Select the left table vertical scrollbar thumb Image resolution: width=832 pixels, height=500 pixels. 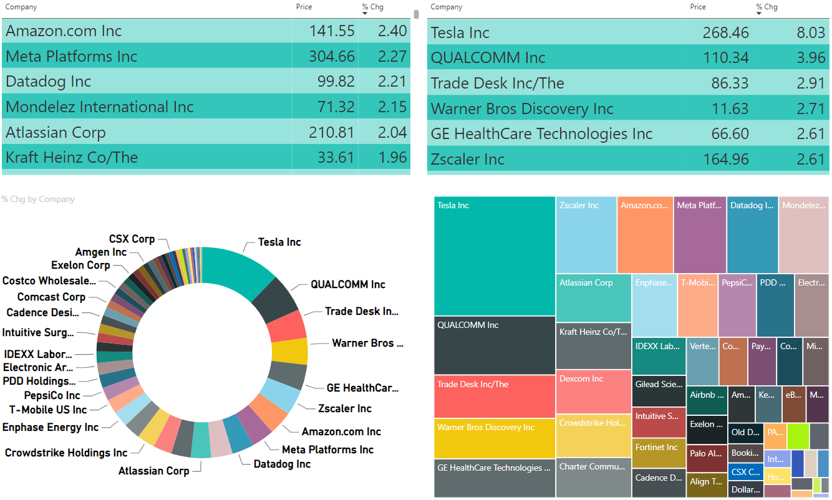point(416,14)
